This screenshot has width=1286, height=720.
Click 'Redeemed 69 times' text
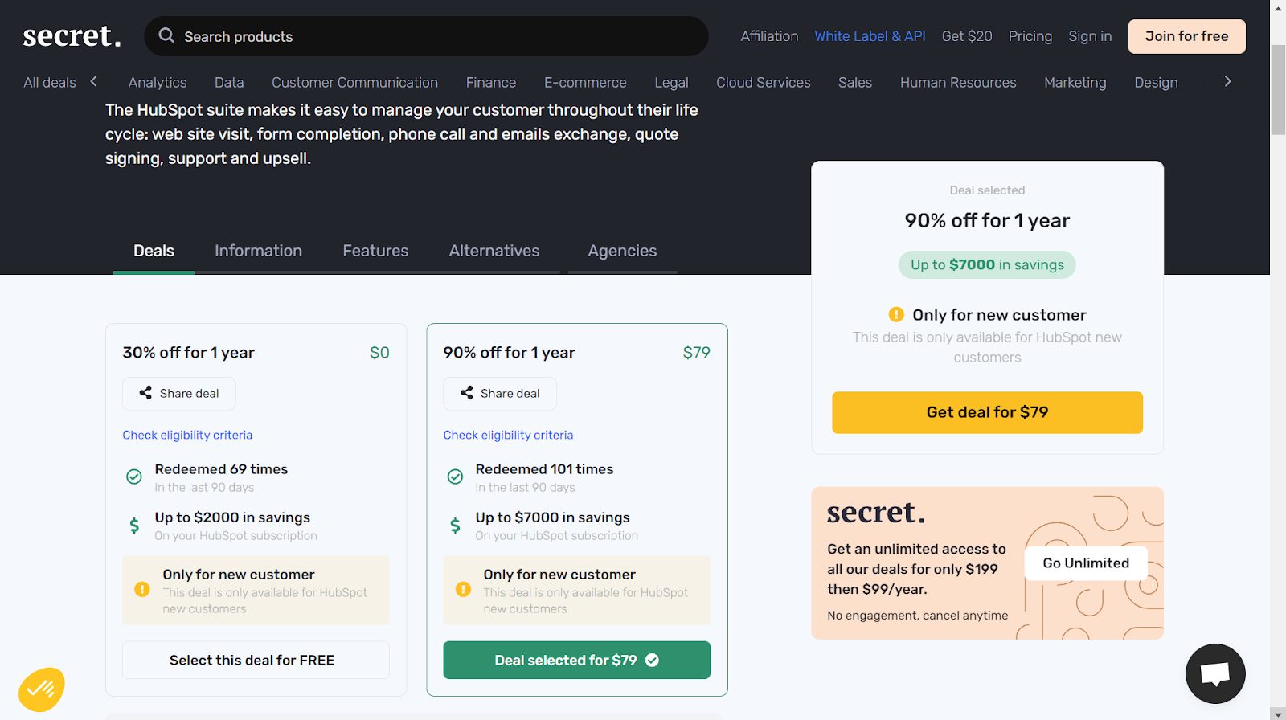[221, 468]
